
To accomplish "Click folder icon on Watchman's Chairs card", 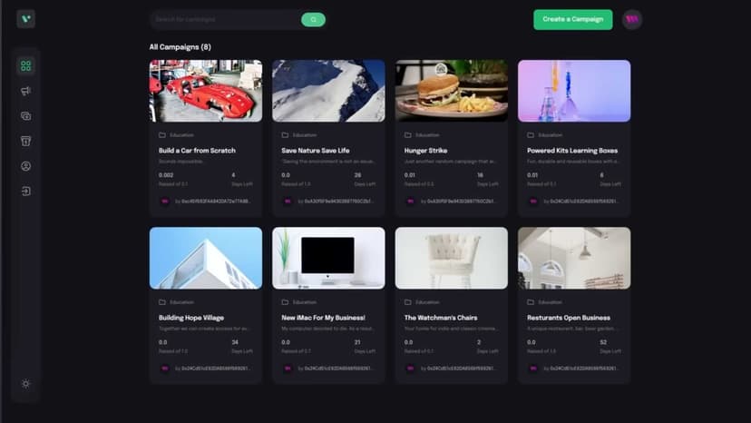I will tap(407, 302).
